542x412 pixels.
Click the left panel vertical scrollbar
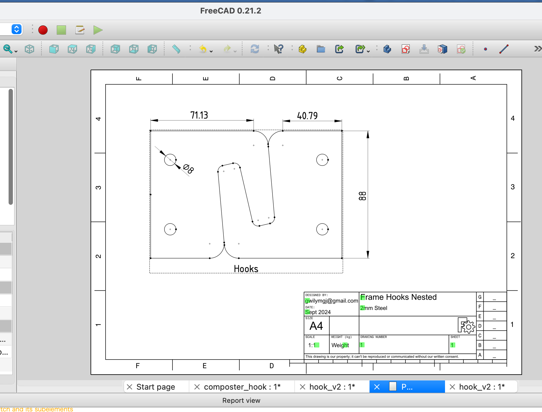tap(11, 147)
